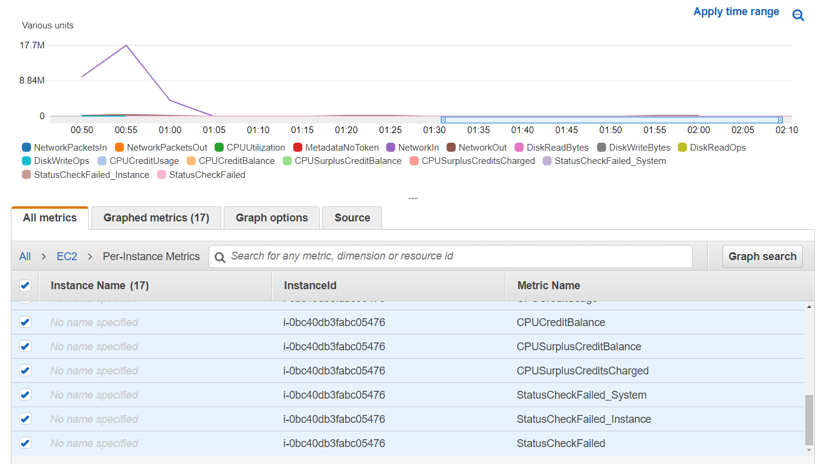The width and height of the screenshot is (821, 464).
Task: Click NetworkIn legend swatch
Action: [391, 148]
